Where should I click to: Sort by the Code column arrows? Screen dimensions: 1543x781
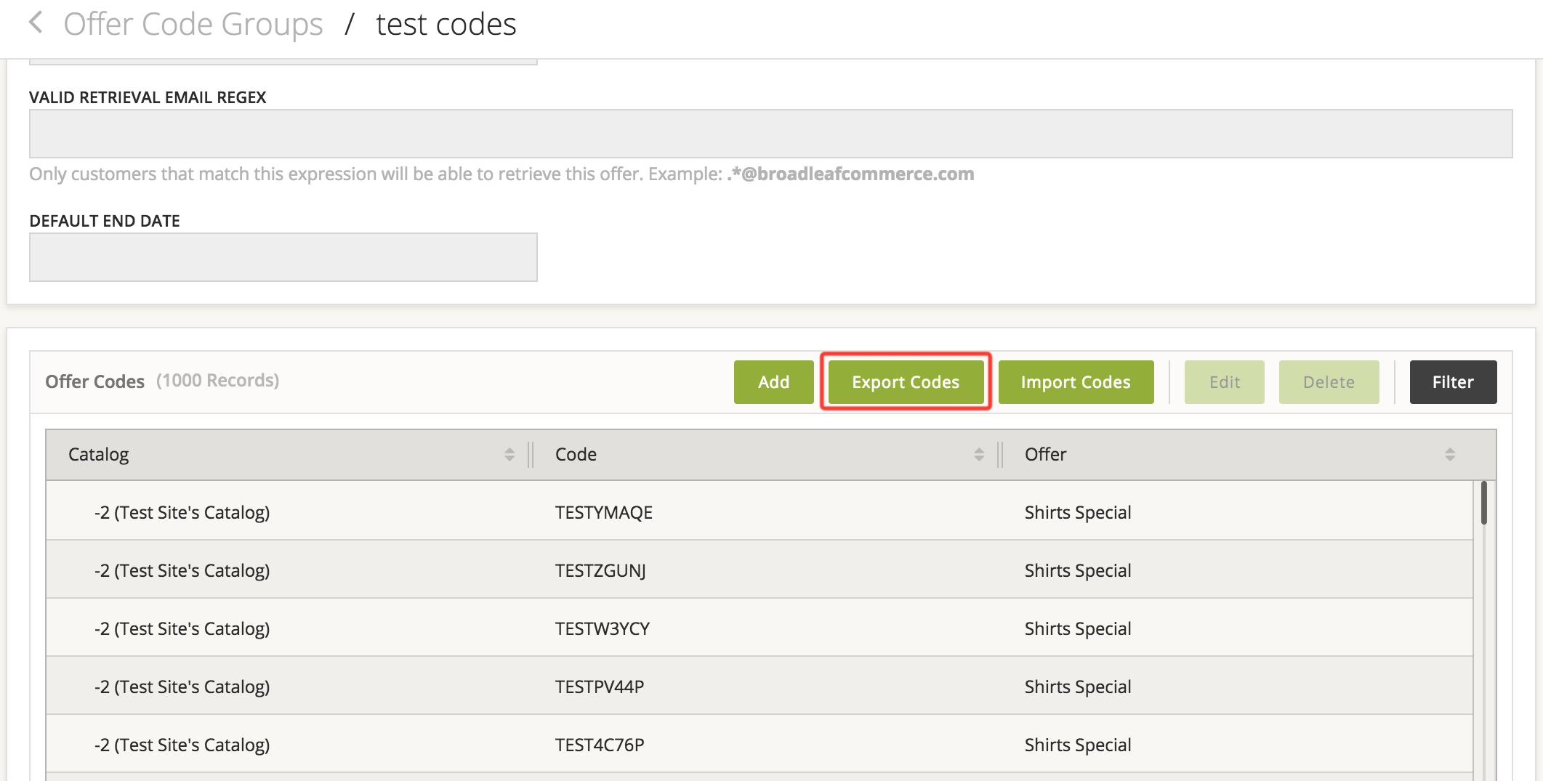click(x=979, y=455)
